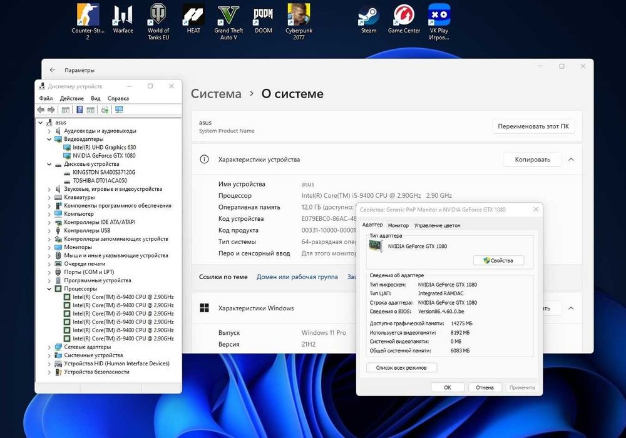This screenshot has height=438, width=626.
Task: Click the Компьютер tree entry
Action: point(79,214)
